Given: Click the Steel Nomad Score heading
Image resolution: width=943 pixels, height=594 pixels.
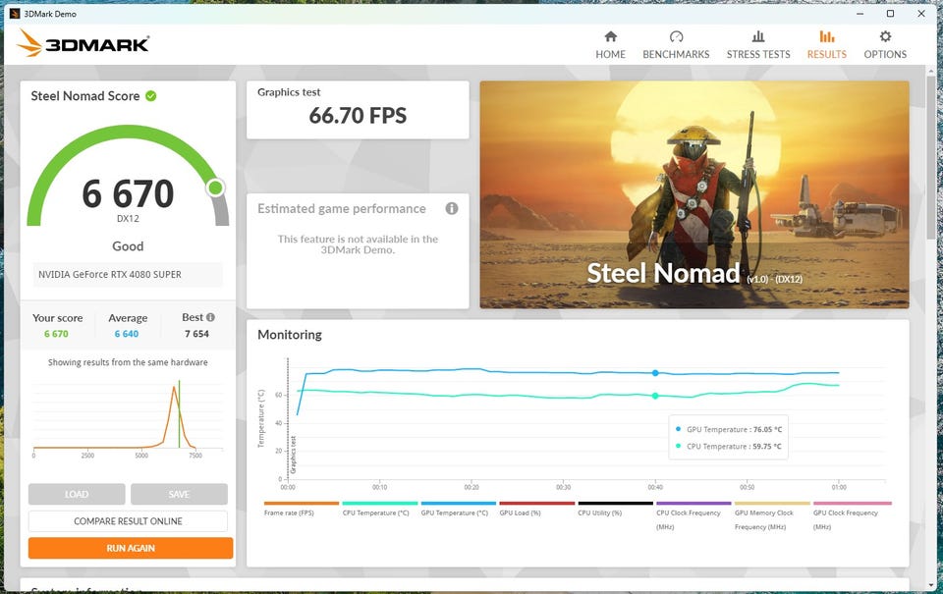Looking at the screenshot, I should pyautogui.click(x=85, y=96).
